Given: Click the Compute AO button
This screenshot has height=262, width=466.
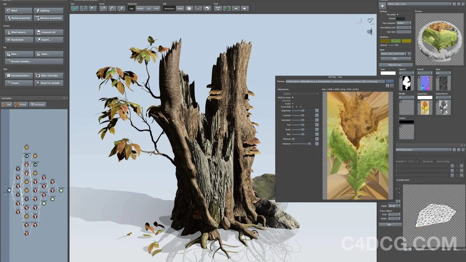Looking at the screenshot, I should point(49,32).
